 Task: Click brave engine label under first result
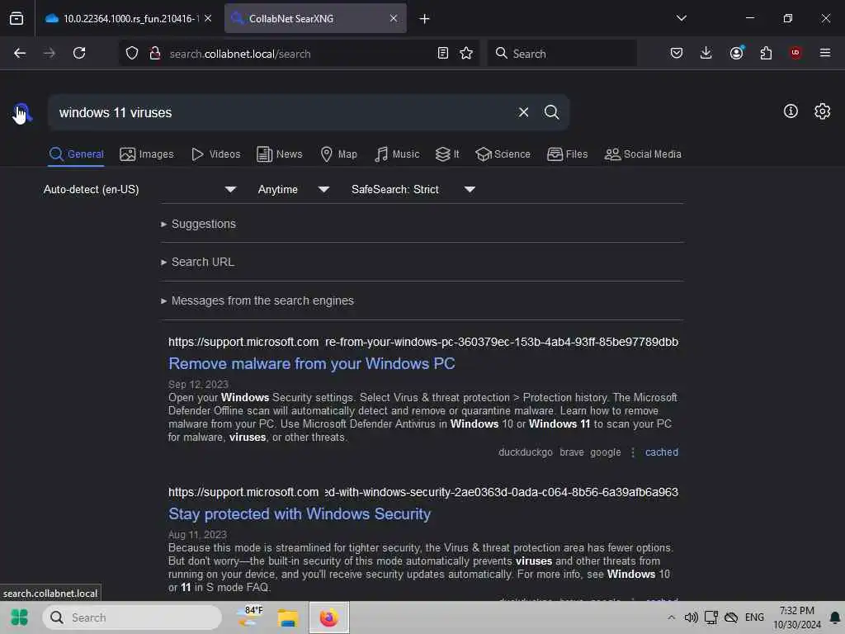571,452
